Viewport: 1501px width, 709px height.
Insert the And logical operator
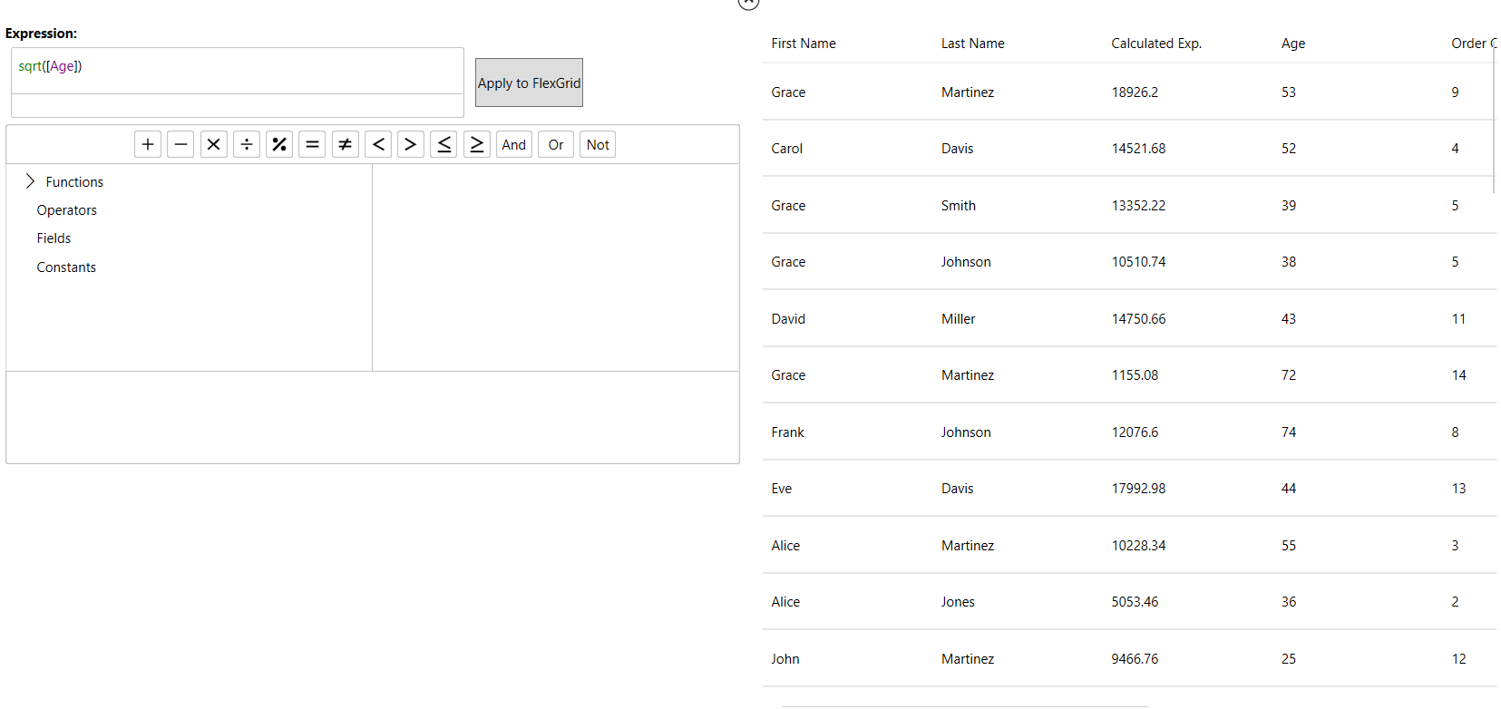point(514,144)
